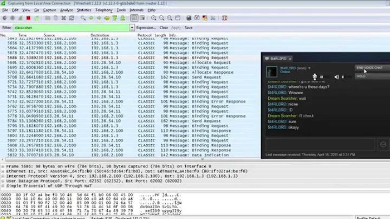Click the St4RL0RD avatar in Steam chat

click(271, 72)
